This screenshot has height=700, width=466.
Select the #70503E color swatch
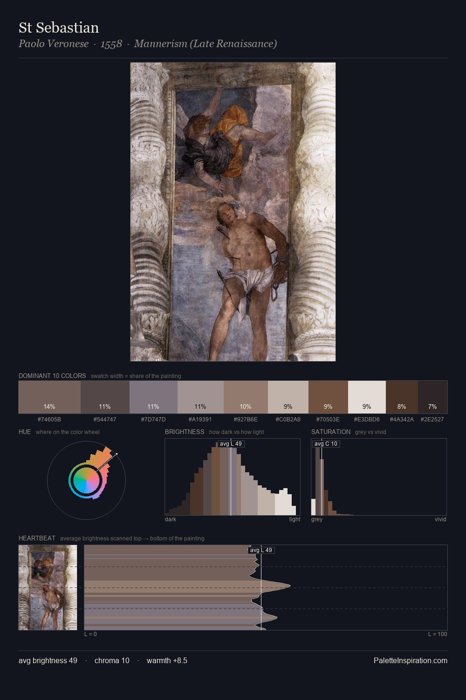coord(328,397)
